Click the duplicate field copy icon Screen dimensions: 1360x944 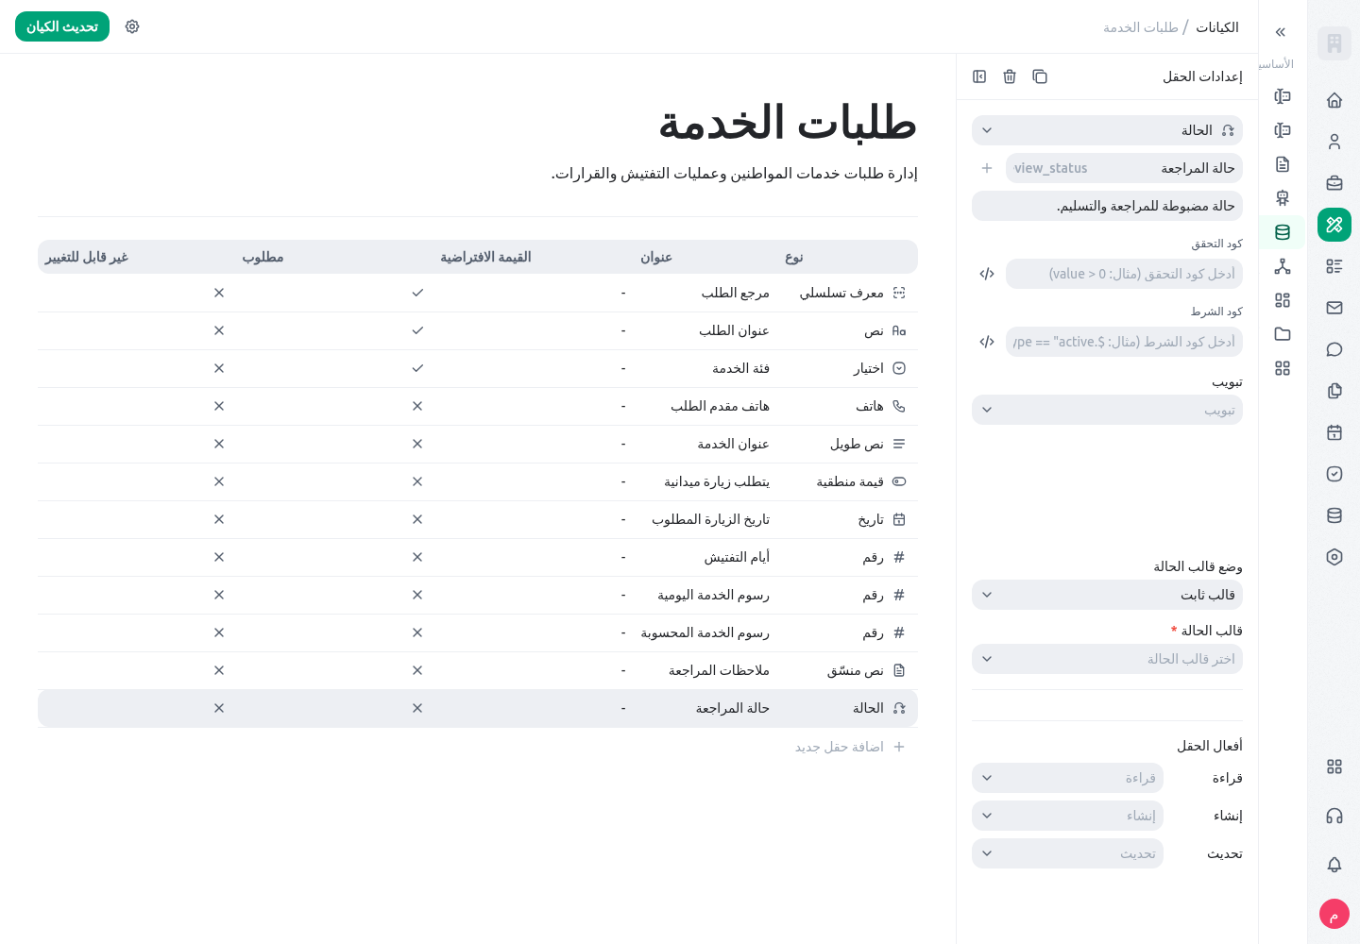tap(1040, 76)
